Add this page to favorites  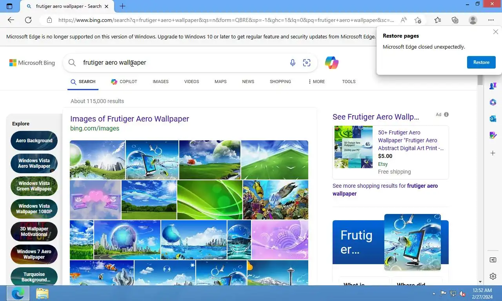click(418, 20)
